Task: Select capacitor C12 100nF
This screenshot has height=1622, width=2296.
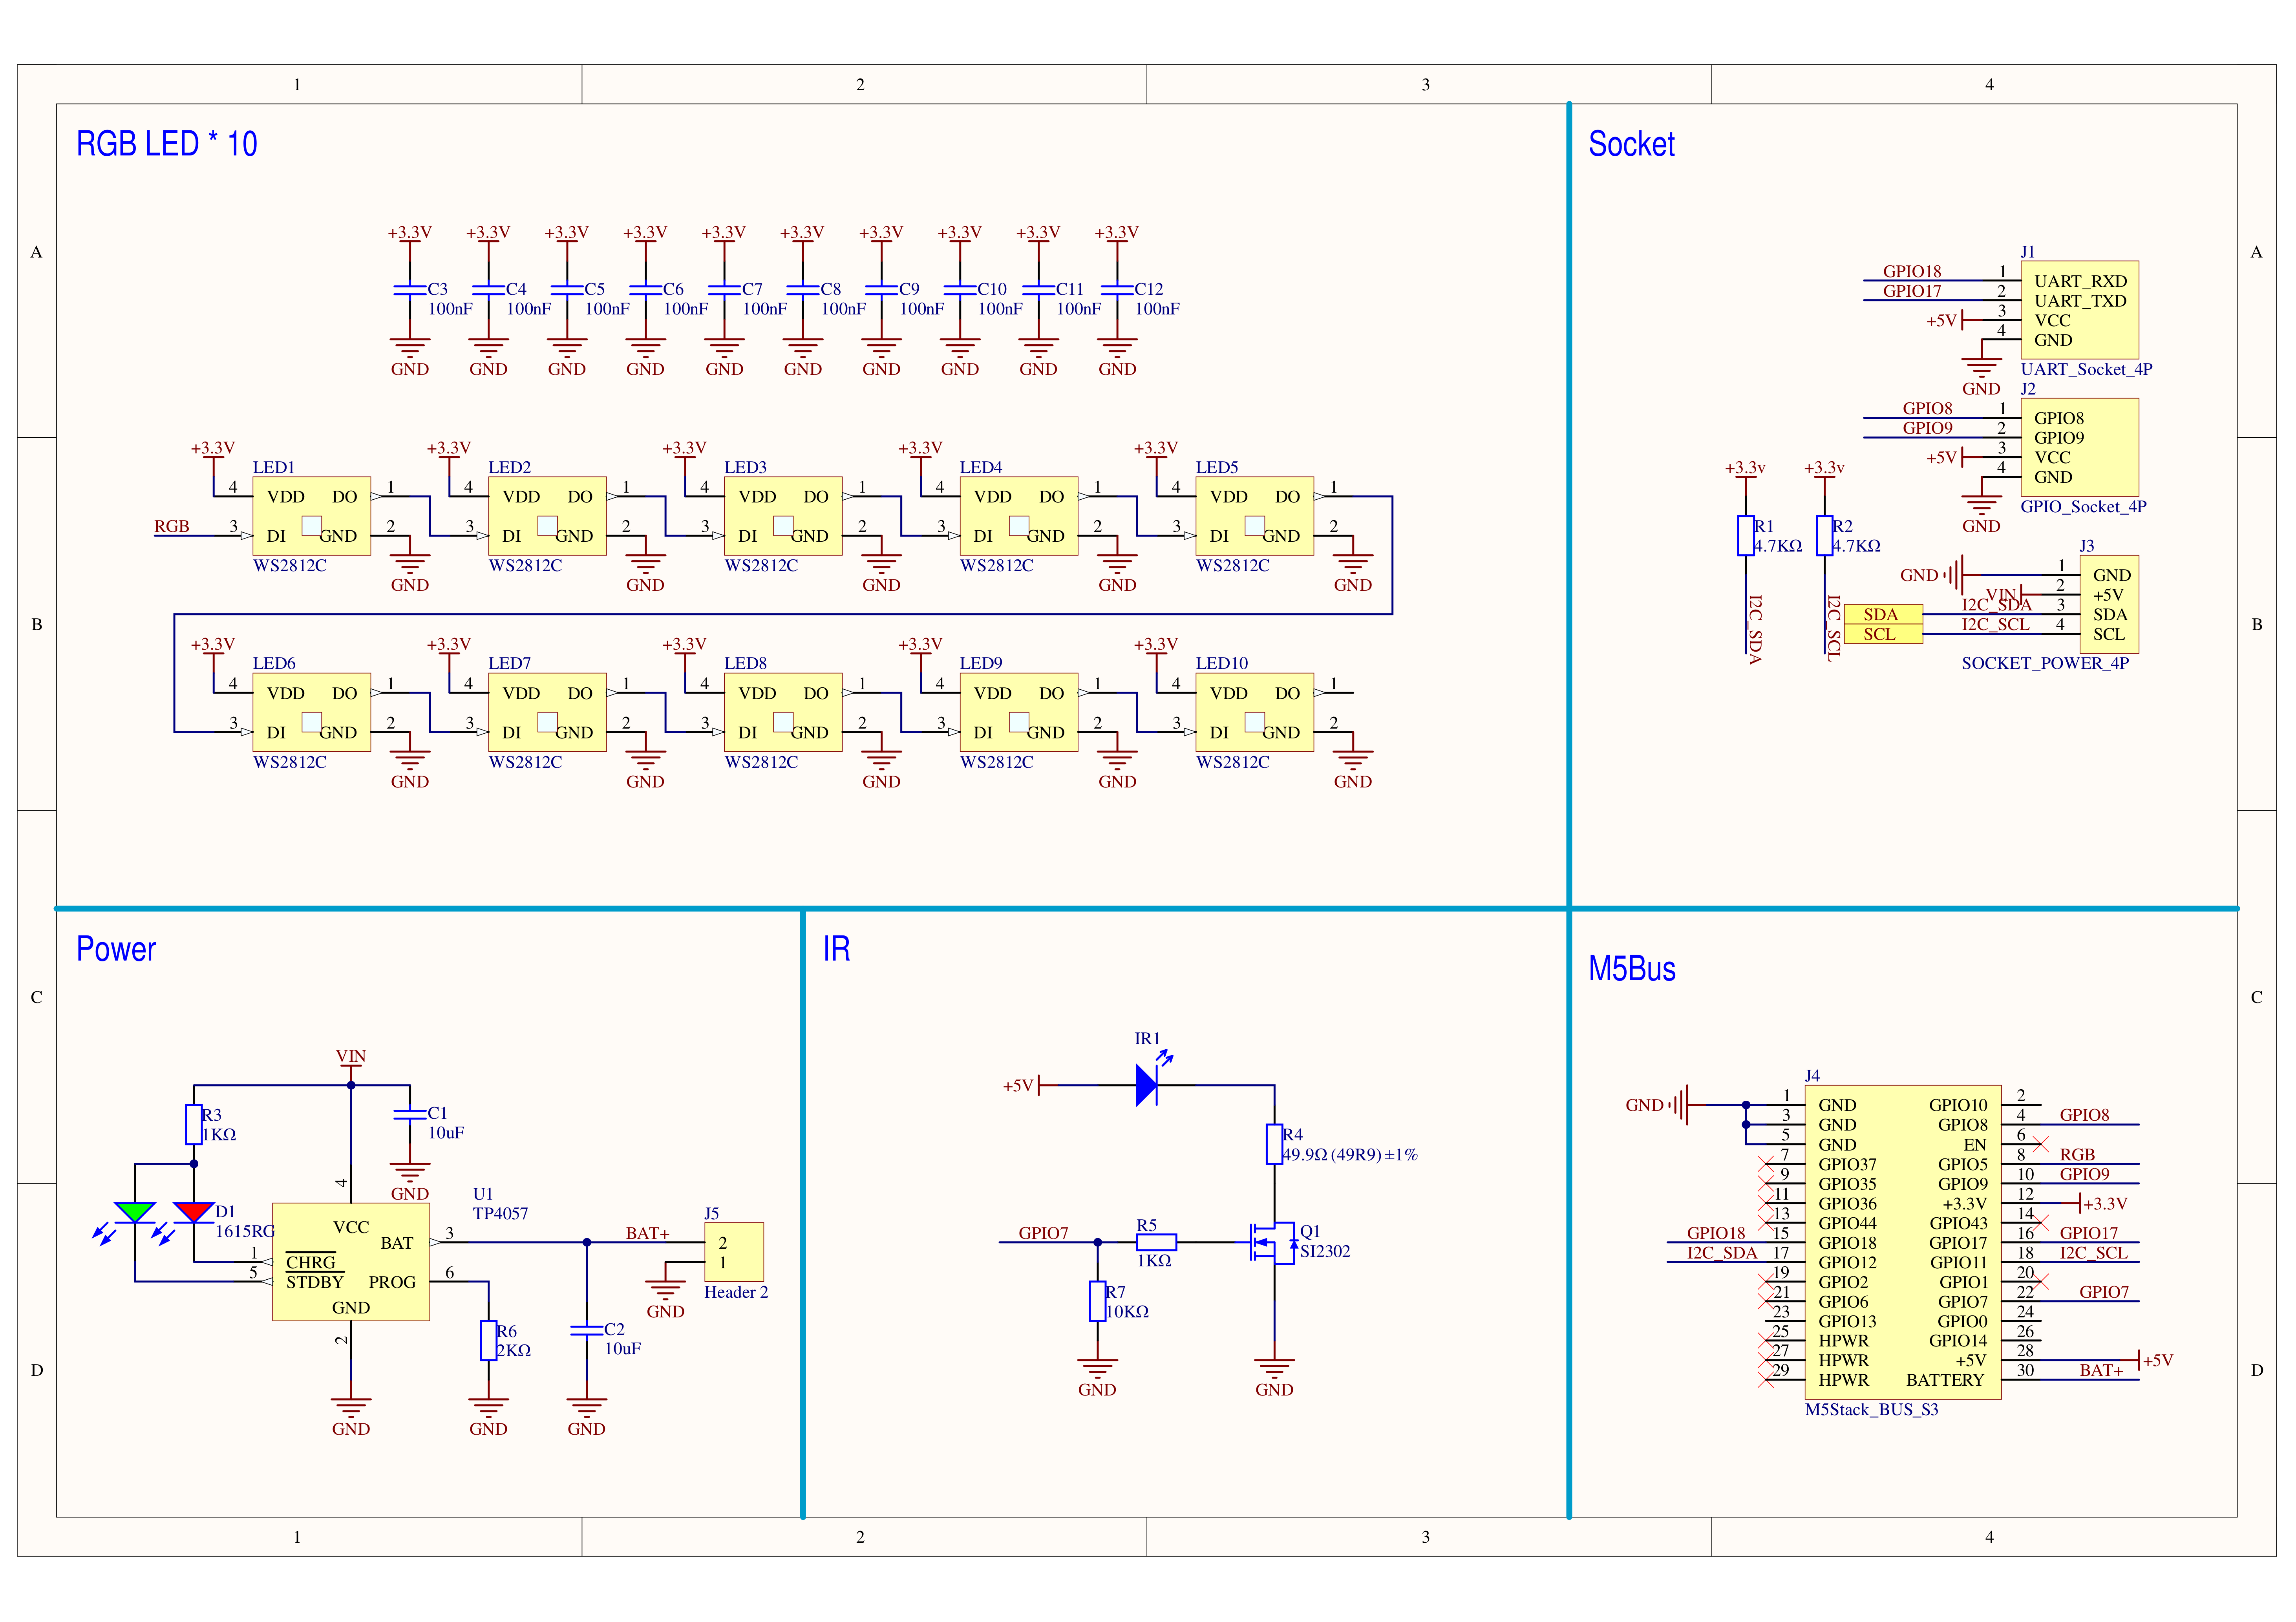Action: 1117,290
